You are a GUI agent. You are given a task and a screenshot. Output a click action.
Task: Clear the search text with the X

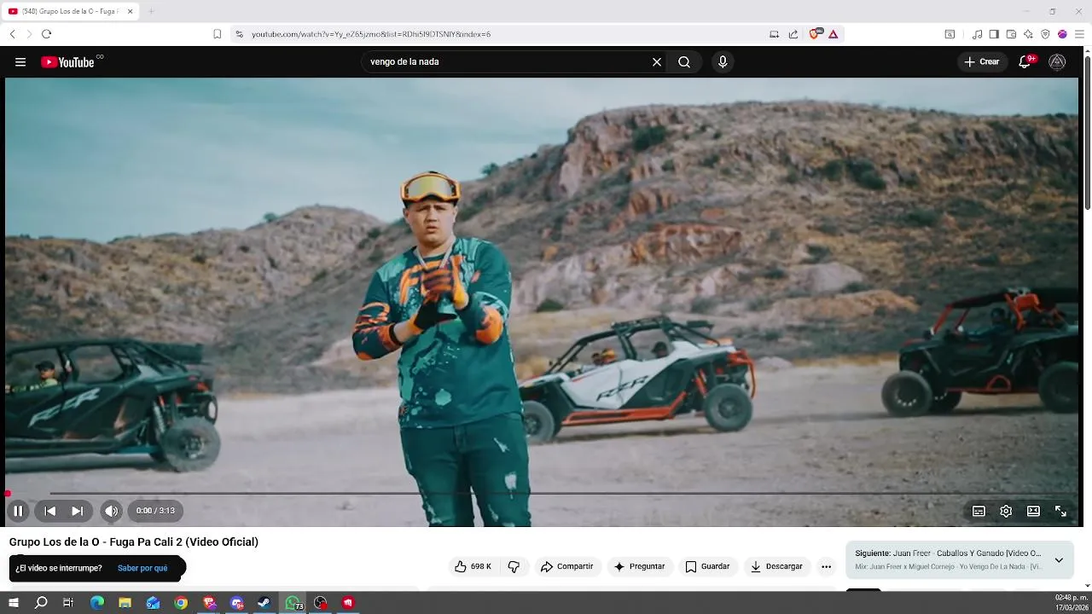(657, 62)
